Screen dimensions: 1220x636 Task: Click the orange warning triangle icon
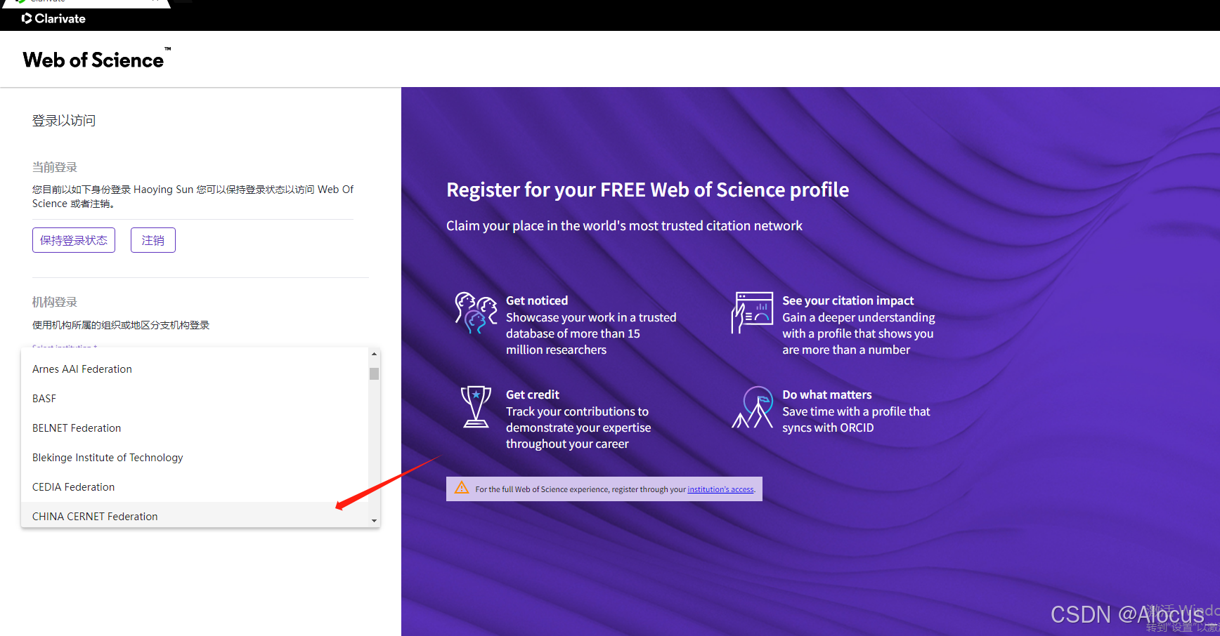click(x=462, y=488)
